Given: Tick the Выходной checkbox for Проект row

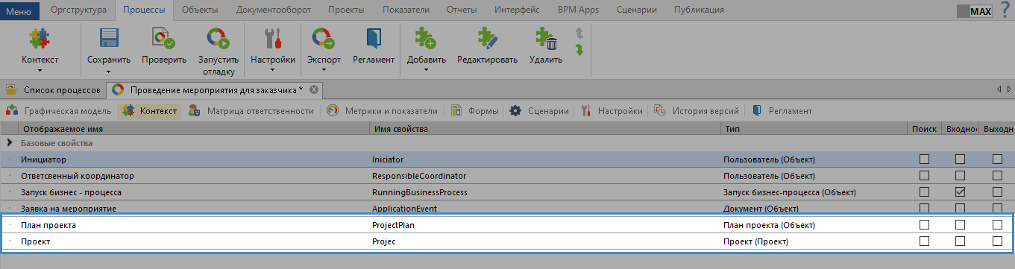Looking at the screenshot, I should [997, 241].
